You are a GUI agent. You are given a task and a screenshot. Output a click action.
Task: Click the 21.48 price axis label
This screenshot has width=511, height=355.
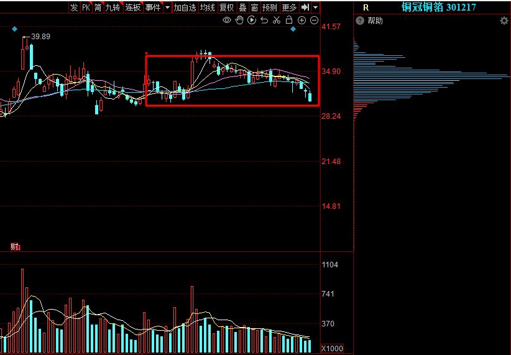tap(331, 162)
